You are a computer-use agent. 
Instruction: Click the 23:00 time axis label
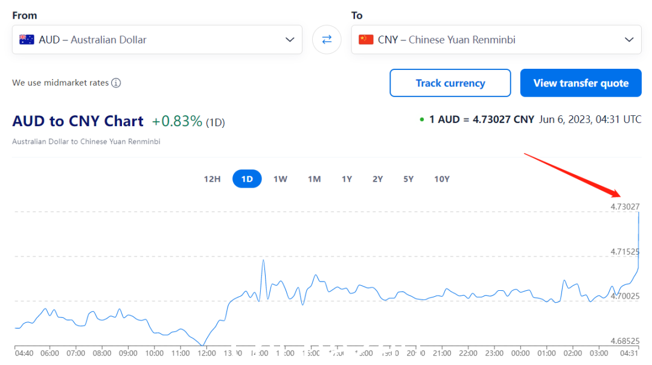pos(494,354)
